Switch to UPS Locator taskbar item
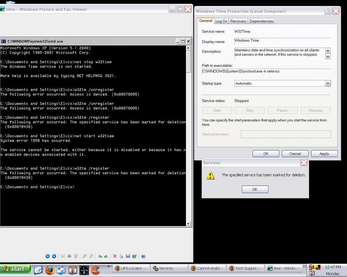Viewport: 347px width, 277px height. [132, 269]
